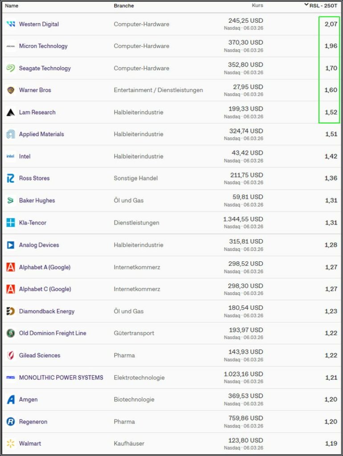Sort the table by Name column

pyautogui.click(x=12, y=6)
